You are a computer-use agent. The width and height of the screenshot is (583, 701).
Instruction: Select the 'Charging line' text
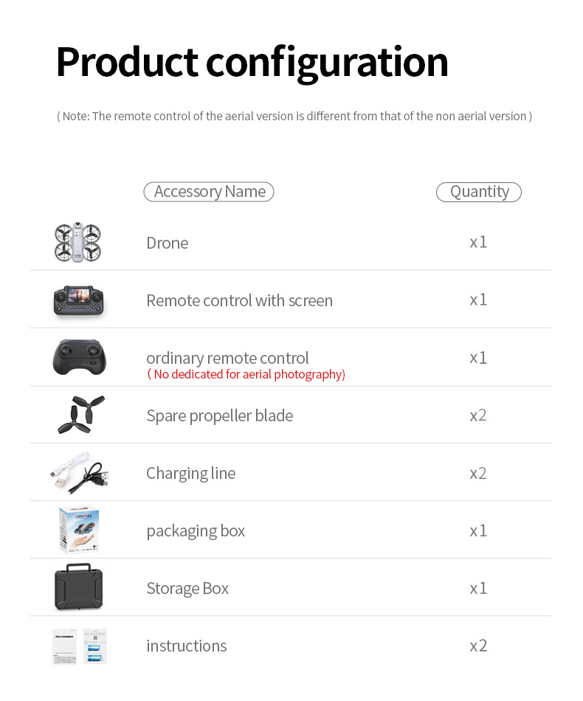point(190,473)
